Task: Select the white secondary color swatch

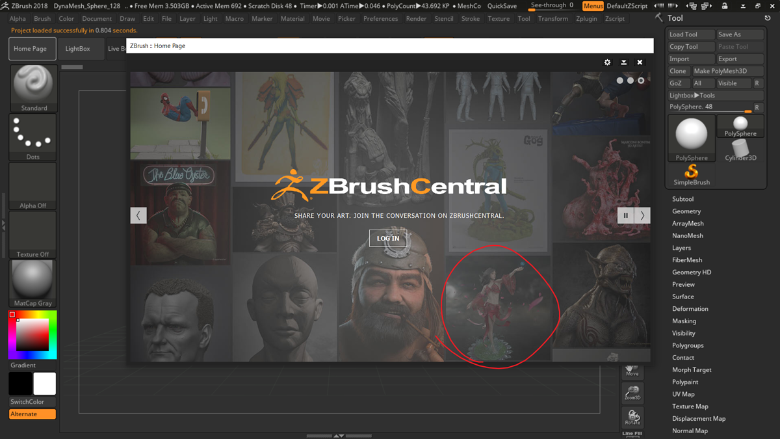Action: pyautogui.click(x=45, y=384)
